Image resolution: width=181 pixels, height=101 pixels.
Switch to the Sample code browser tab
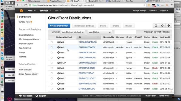pyautogui.click(x=36, y=1)
